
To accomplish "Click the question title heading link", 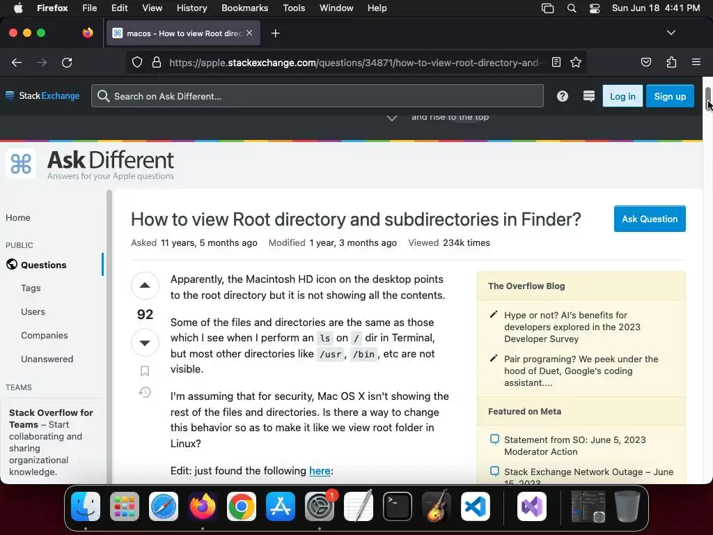I will coord(356,219).
